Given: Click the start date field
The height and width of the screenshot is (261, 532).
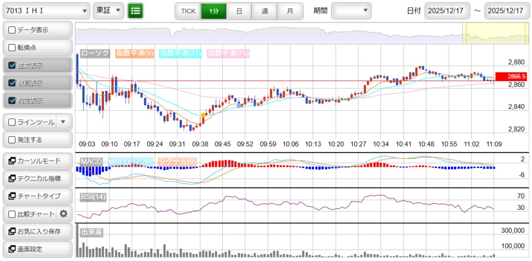Looking at the screenshot, I should pyautogui.click(x=447, y=10).
